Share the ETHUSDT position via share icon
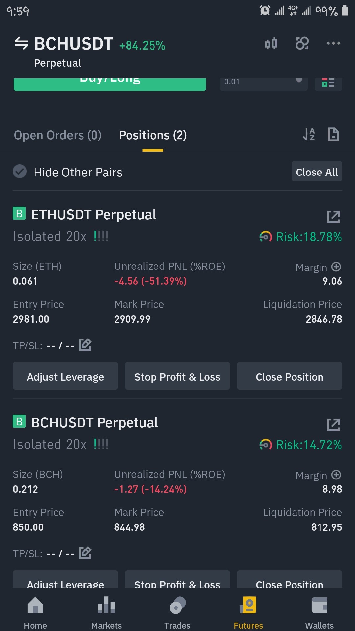This screenshot has width=355, height=631. (x=333, y=217)
